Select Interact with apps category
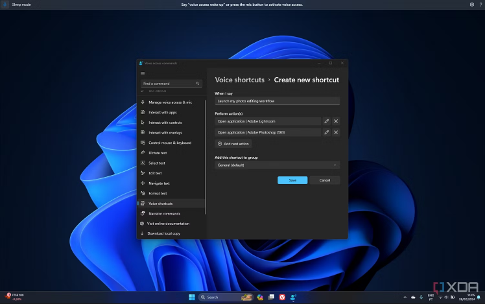 tap(171, 113)
